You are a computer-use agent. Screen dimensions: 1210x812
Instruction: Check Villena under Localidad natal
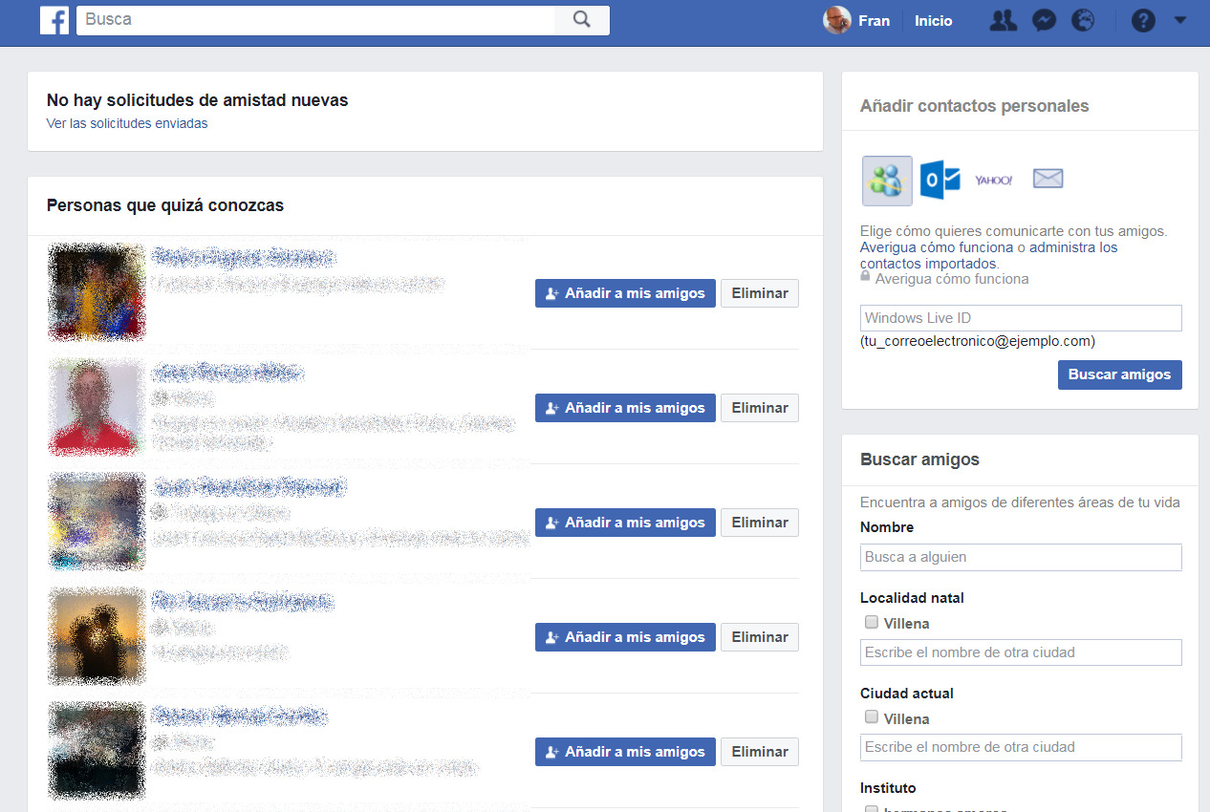871,622
